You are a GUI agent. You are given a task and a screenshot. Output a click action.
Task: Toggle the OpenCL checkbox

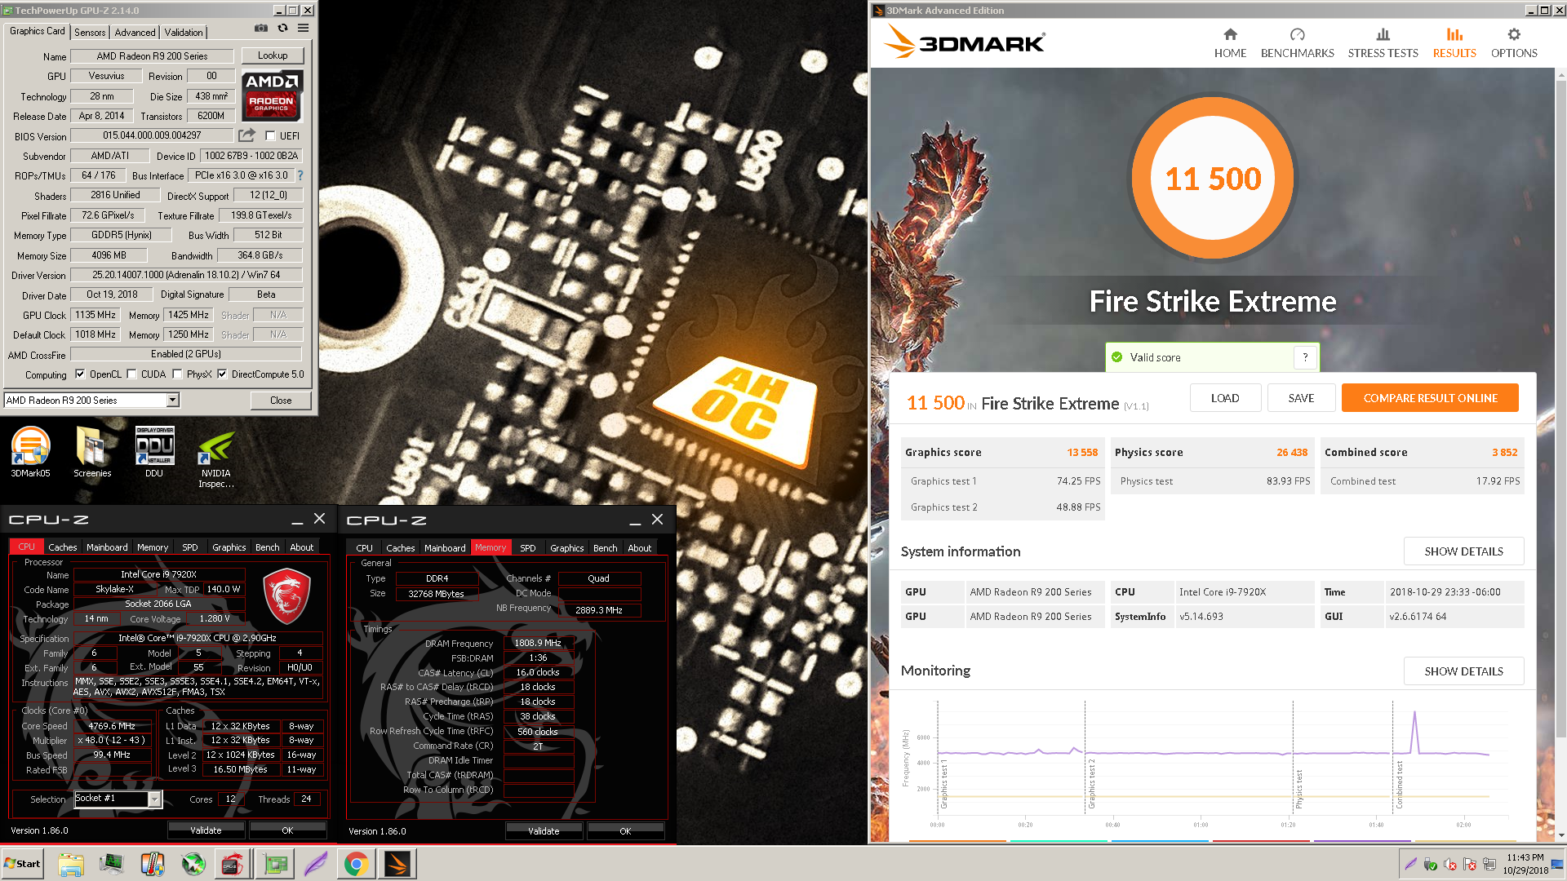coord(80,374)
